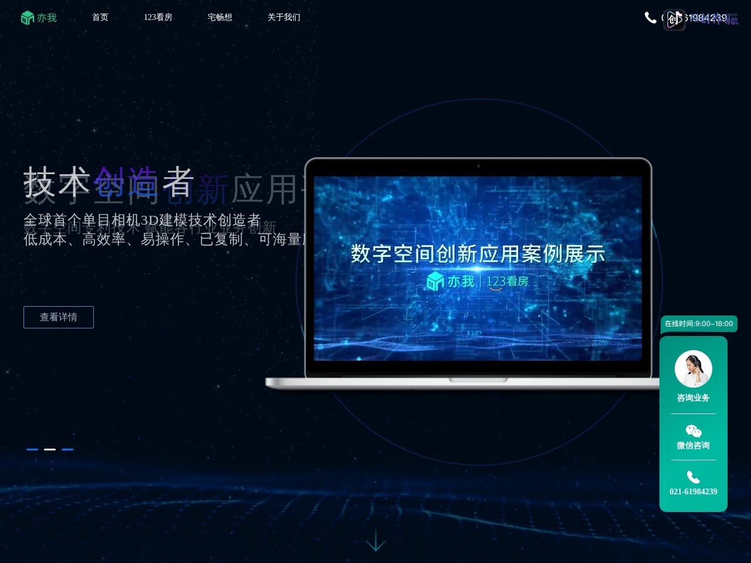Click the customer service avatar icon

[694, 369]
